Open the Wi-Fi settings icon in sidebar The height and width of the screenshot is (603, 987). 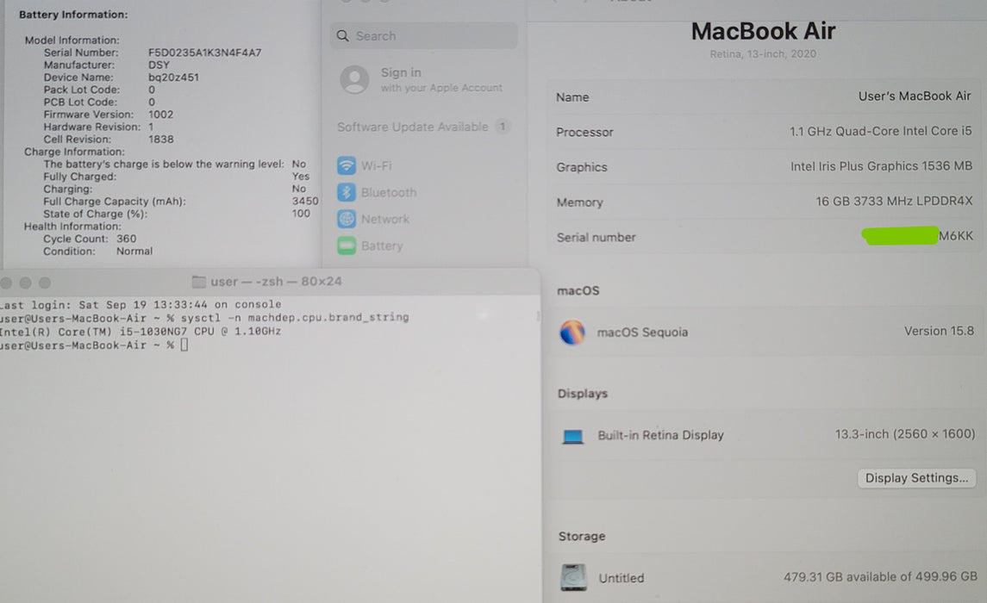[x=347, y=165]
